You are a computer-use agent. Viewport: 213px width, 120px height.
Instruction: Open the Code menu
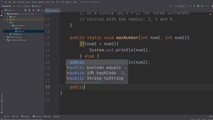[28, 2]
